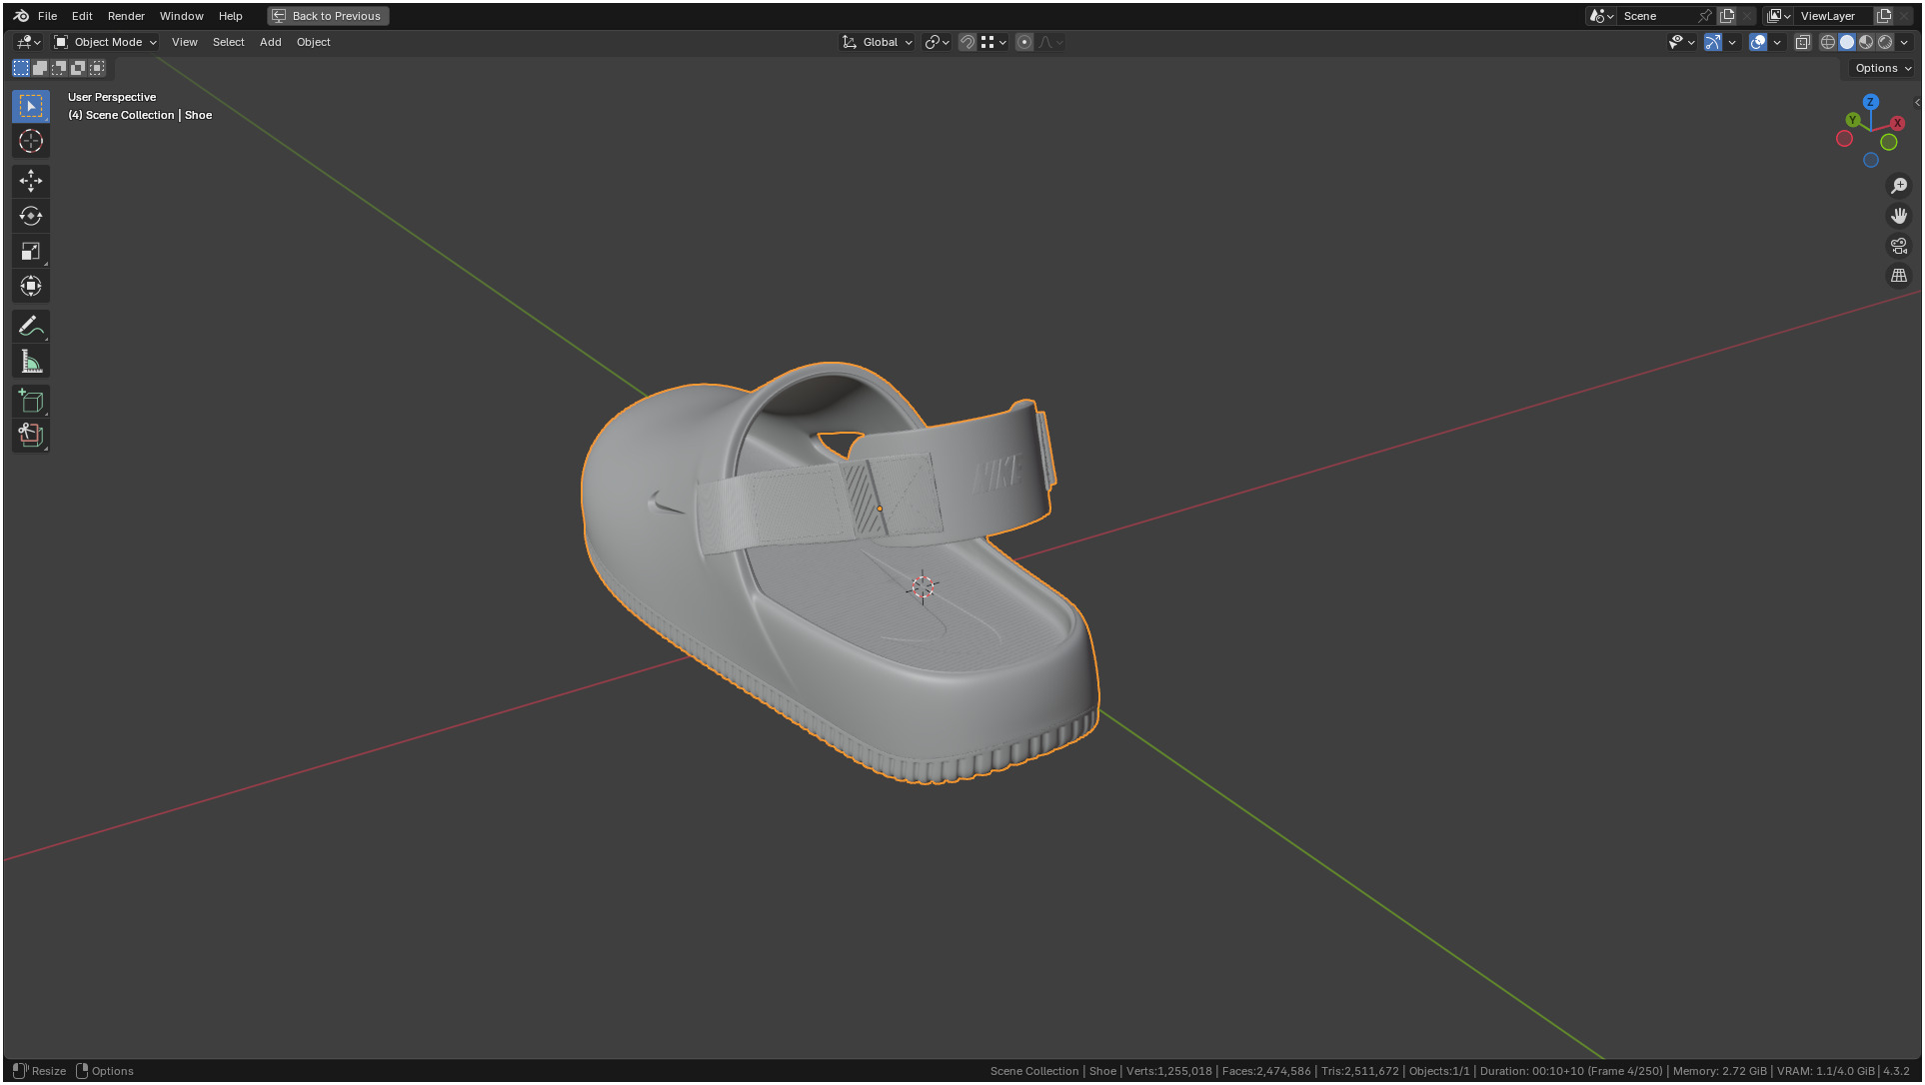The width and height of the screenshot is (1925, 1085).
Task: Open the pivot point dropdown
Action: pyautogui.click(x=937, y=42)
